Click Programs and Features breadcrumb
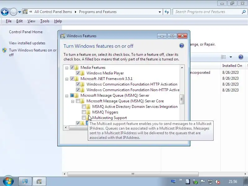The width and height of the screenshot is (248, 186). tap(98, 12)
